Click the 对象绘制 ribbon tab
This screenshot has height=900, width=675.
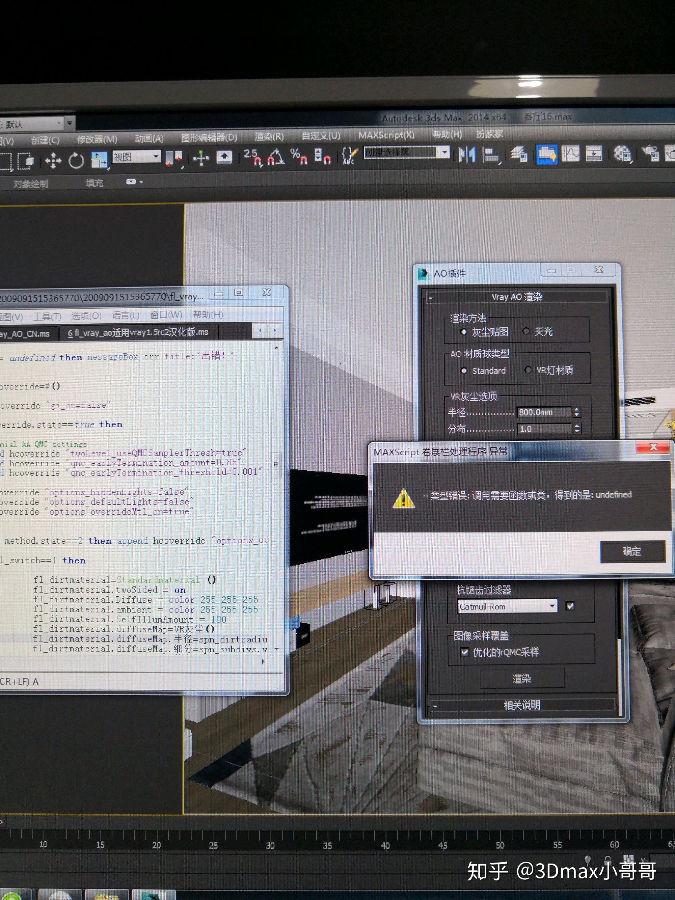point(31,184)
